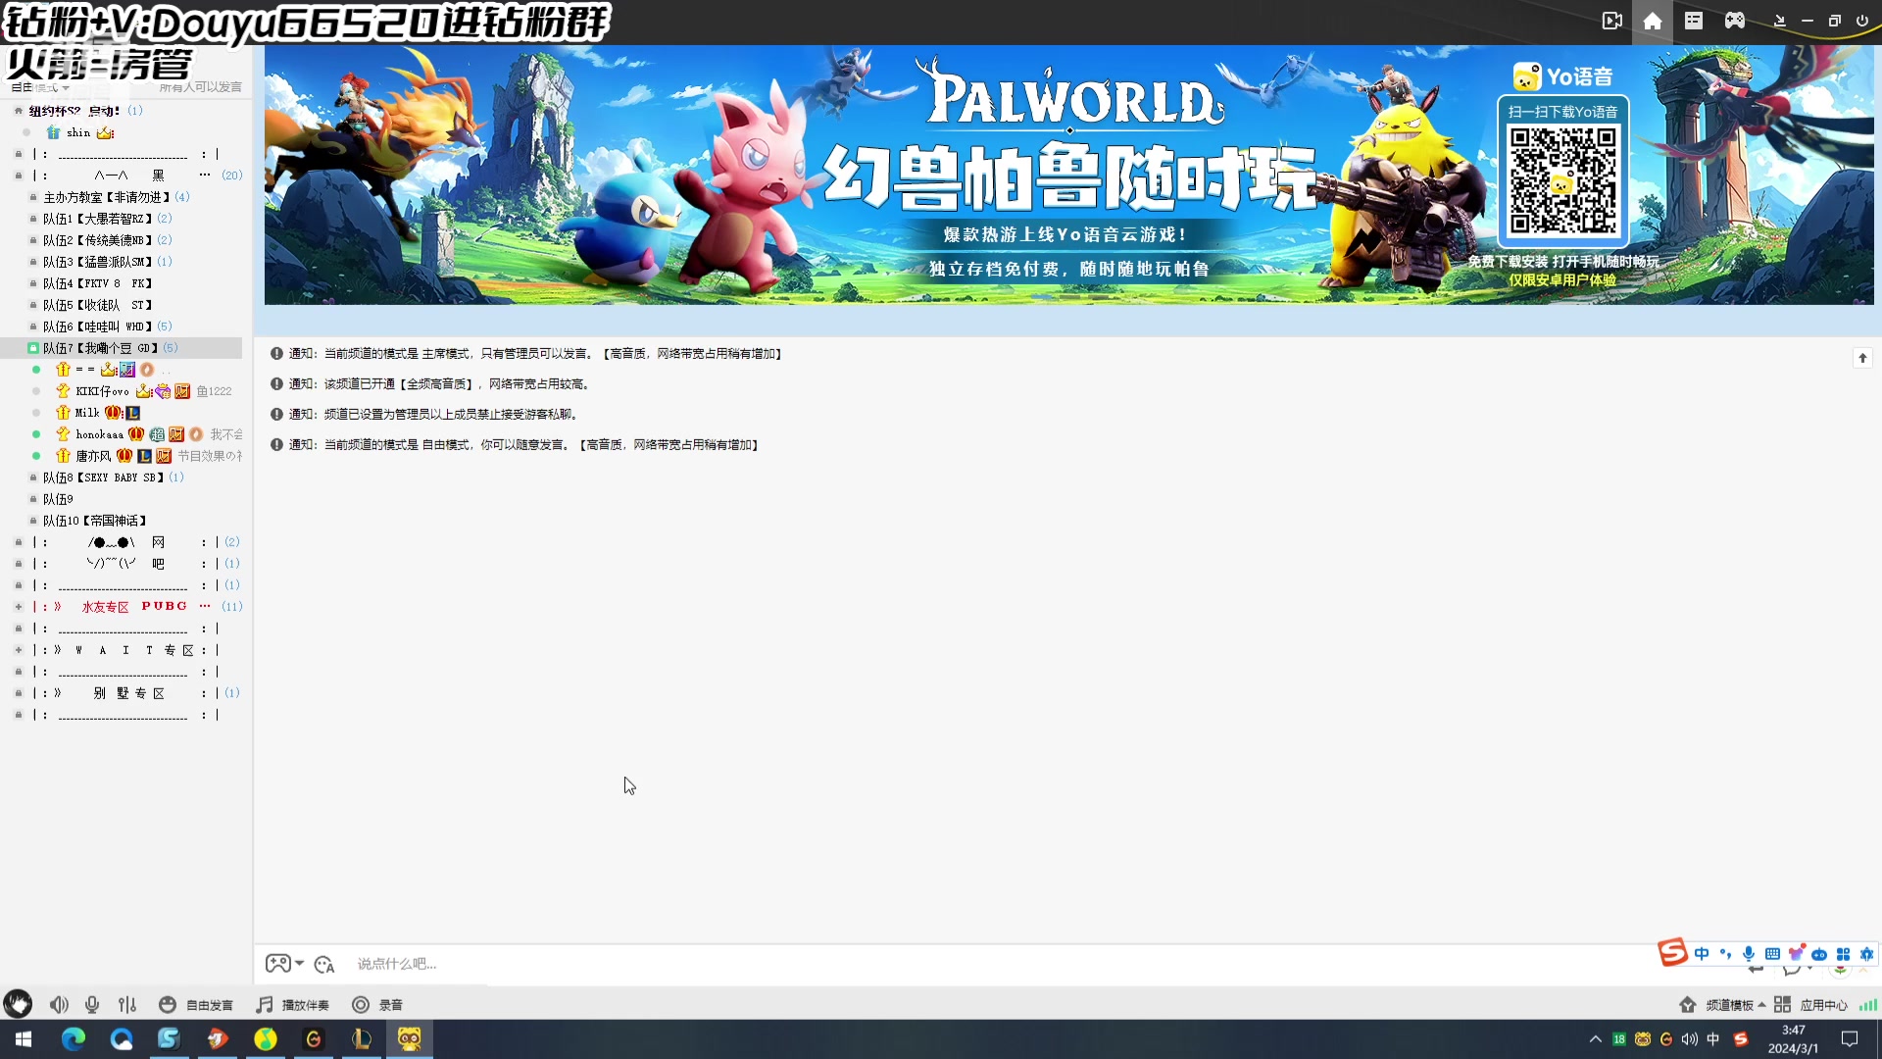The height and width of the screenshot is (1059, 1882).
Task: Open the list panel icon in title bar
Action: (x=1694, y=21)
